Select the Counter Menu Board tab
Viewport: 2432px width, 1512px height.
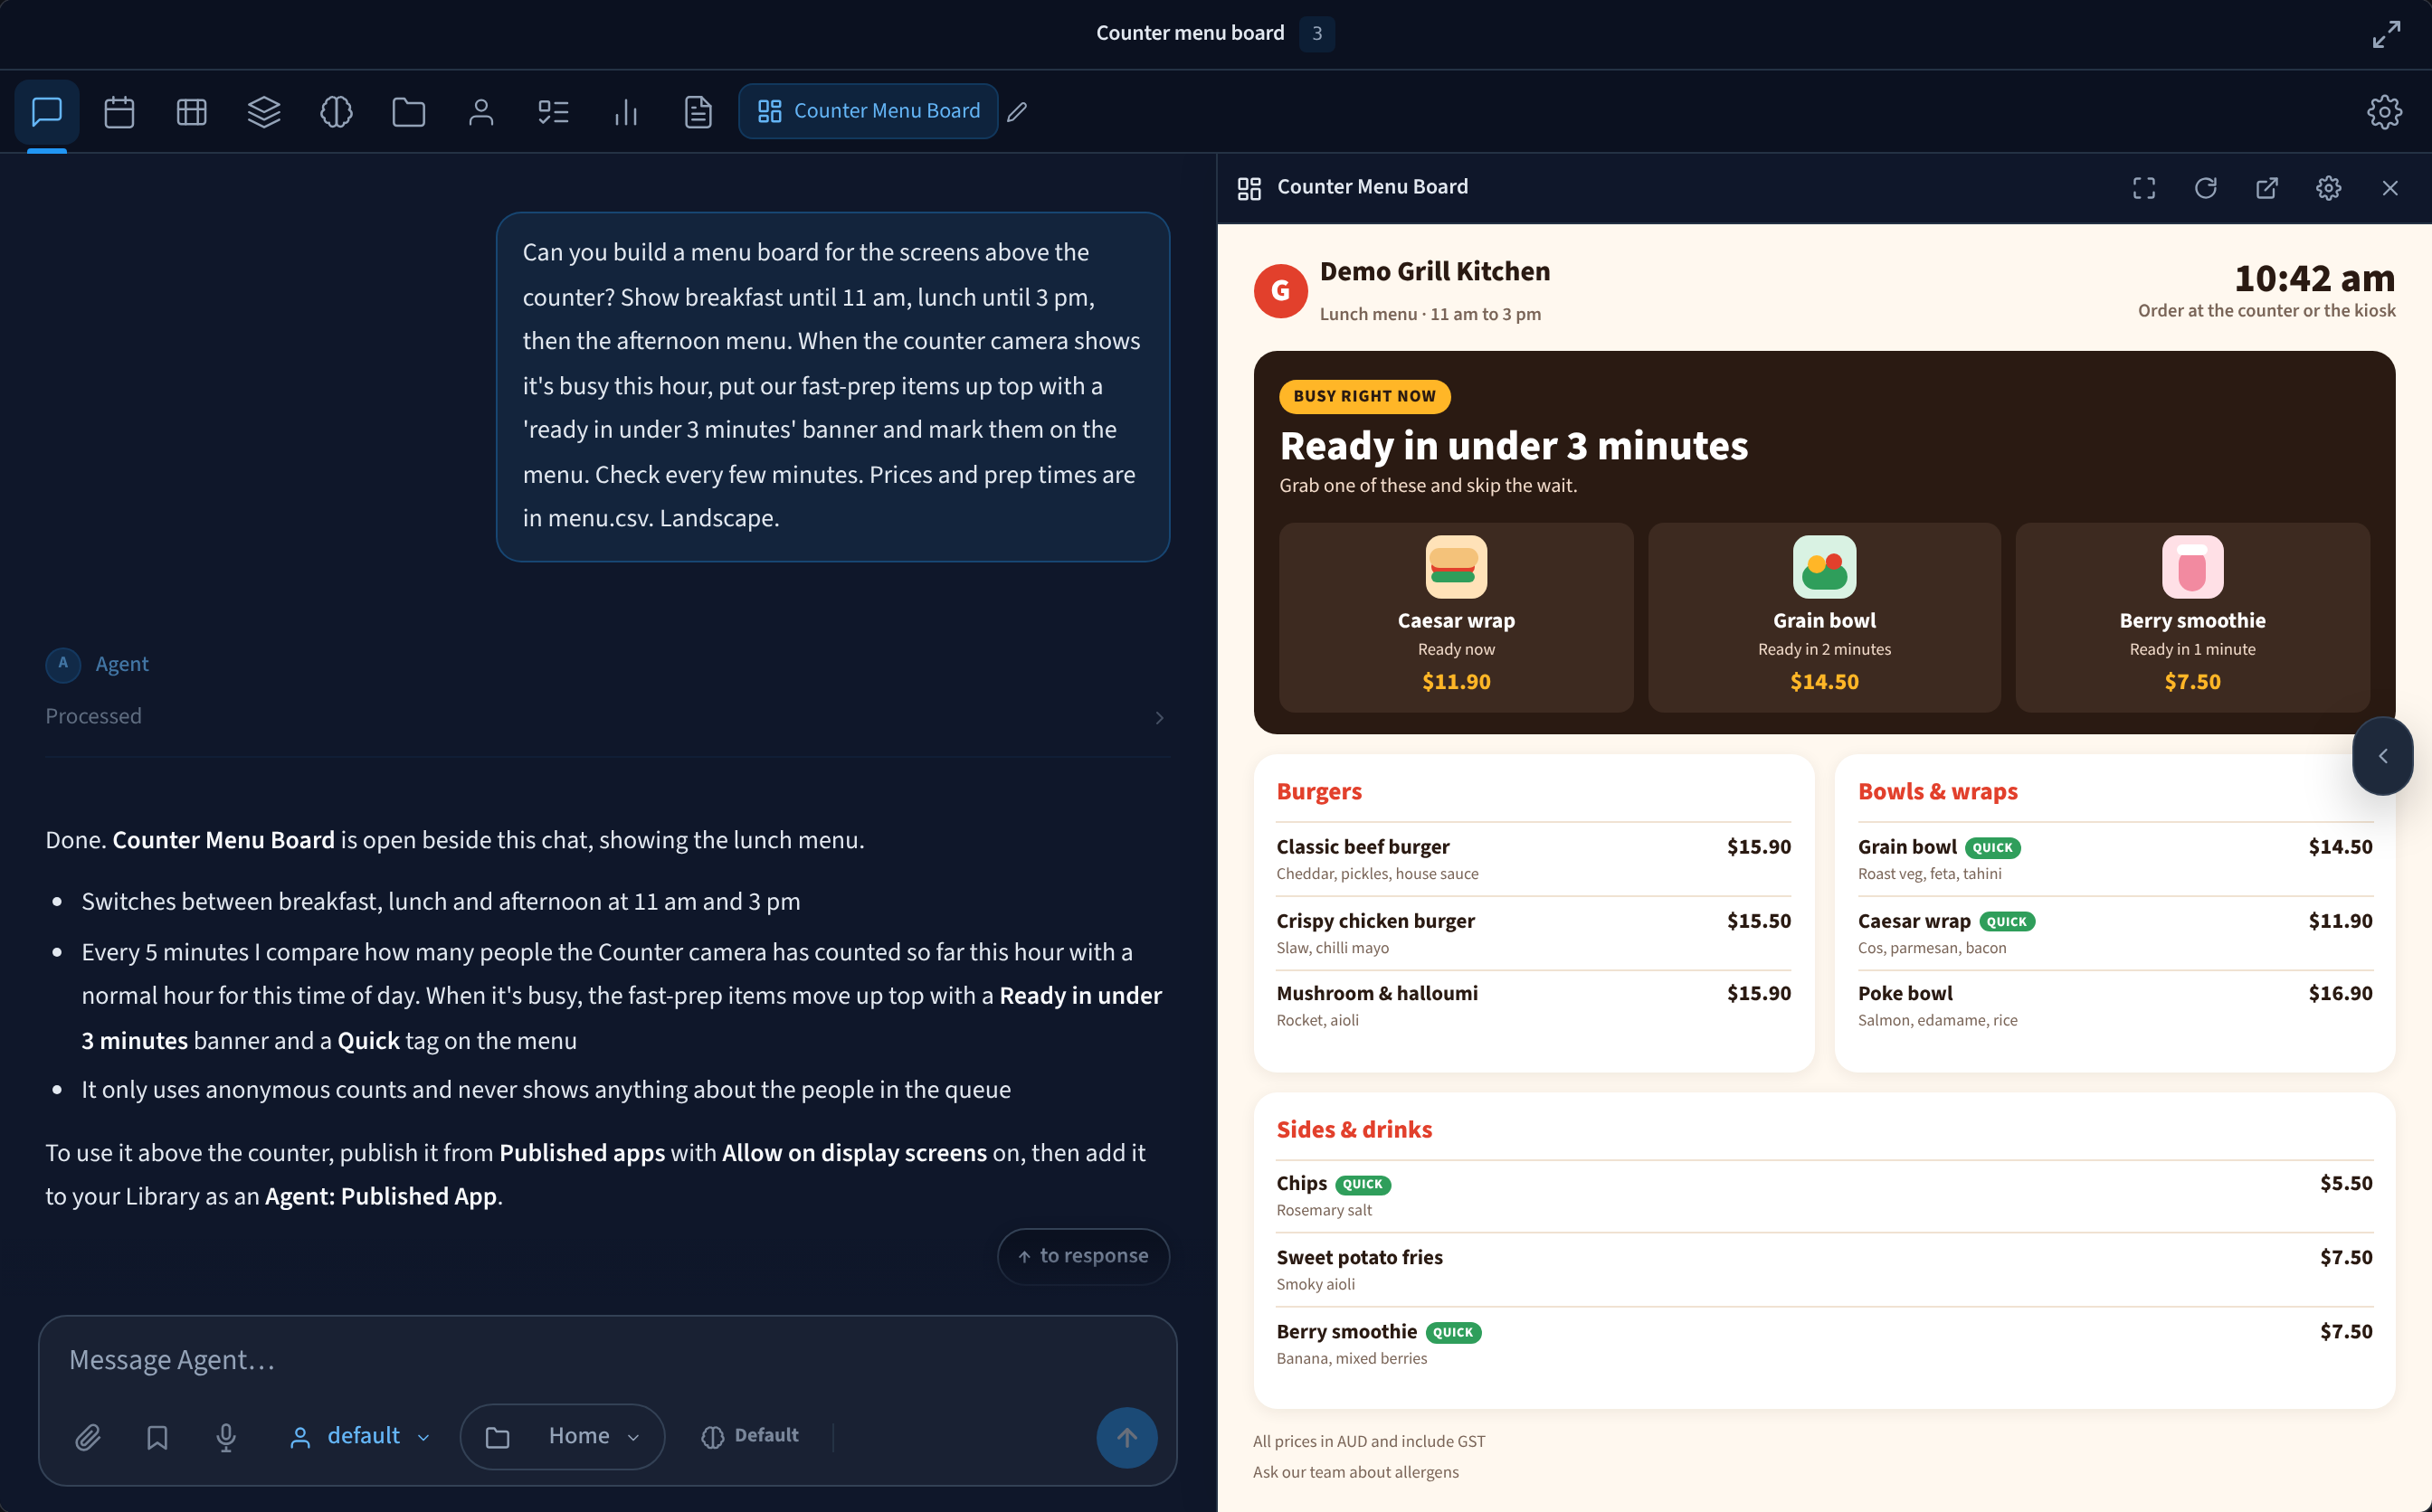click(868, 111)
